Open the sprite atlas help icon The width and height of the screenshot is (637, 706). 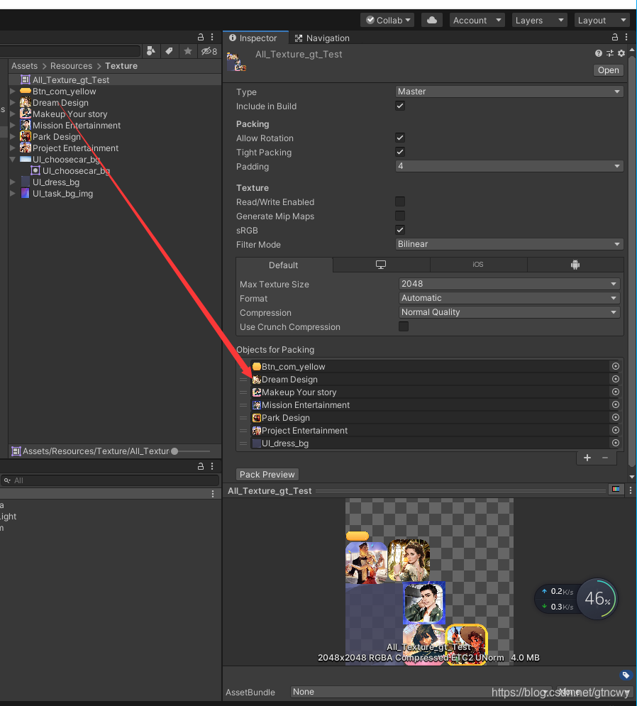click(x=598, y=53)
